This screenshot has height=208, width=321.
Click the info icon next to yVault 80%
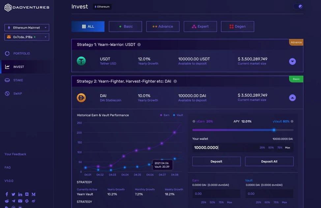point(292,122)
